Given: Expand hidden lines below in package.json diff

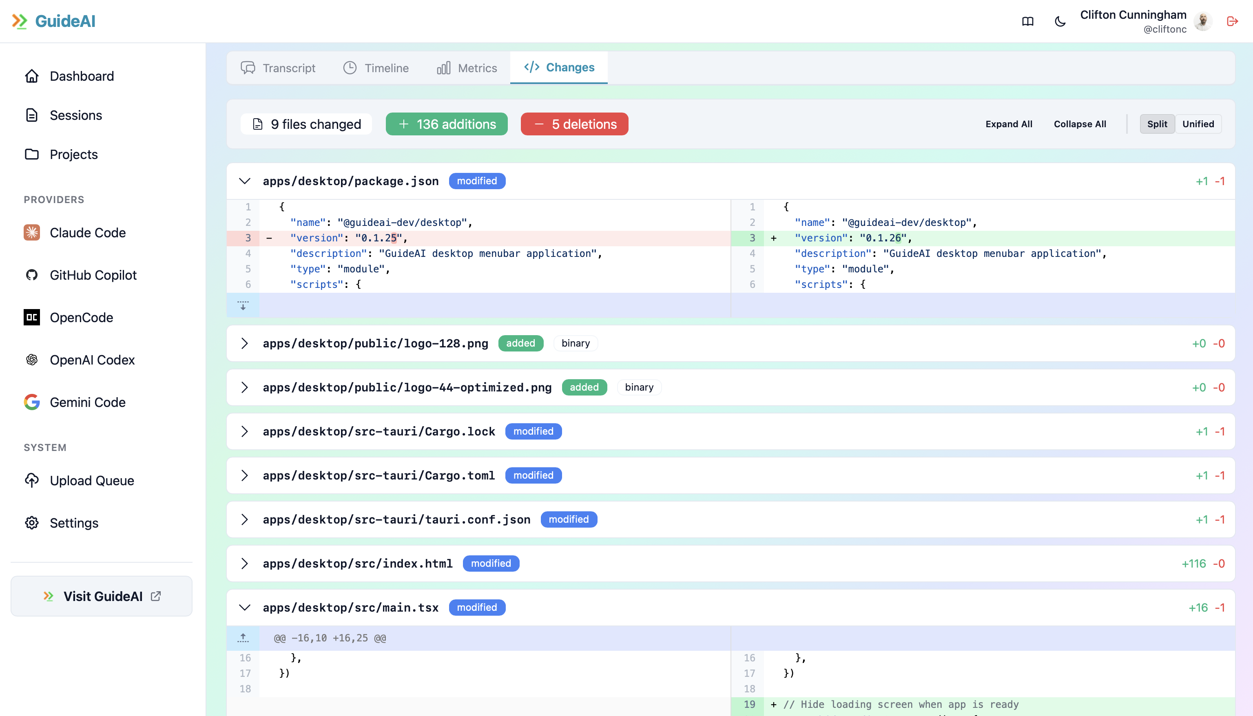Looking at the screenshot, I should pyautogui.click(x=243, y=305).
